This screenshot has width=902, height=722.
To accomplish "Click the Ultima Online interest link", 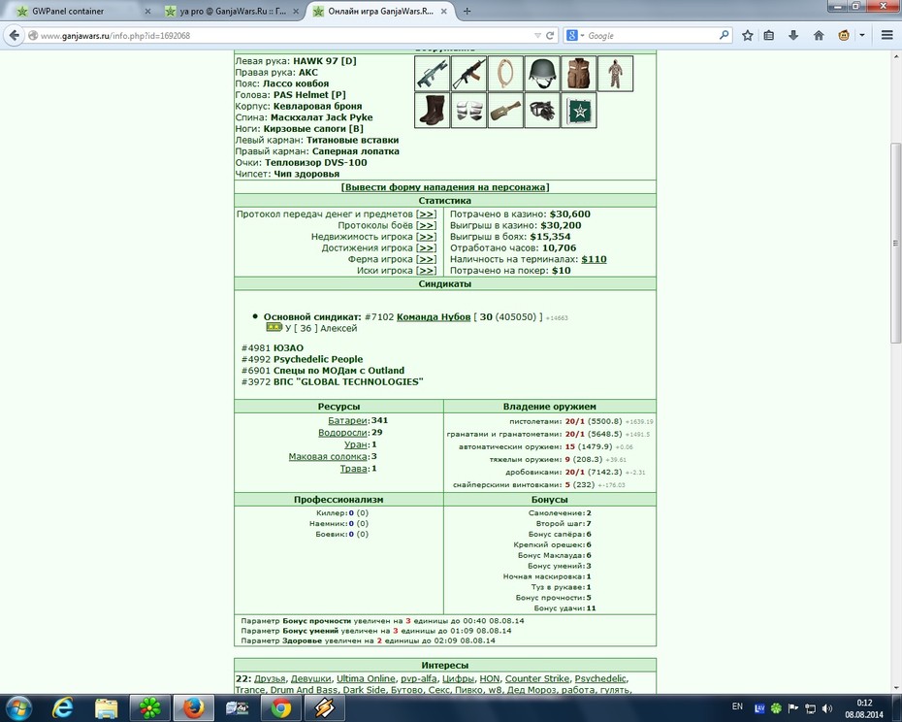I will click(366, 678).
